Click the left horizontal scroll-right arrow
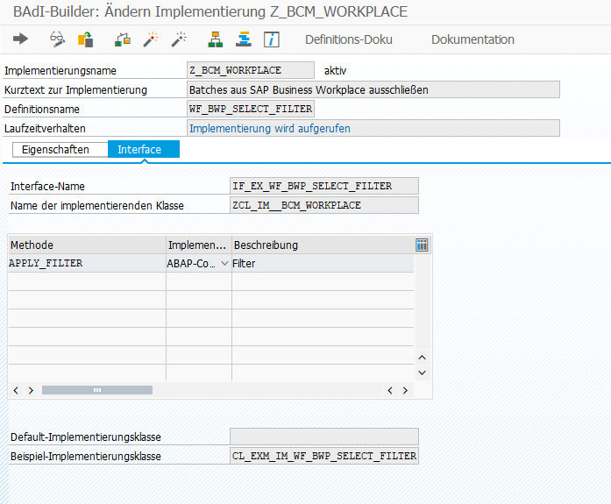611x504 pixels. pos(31,390)
